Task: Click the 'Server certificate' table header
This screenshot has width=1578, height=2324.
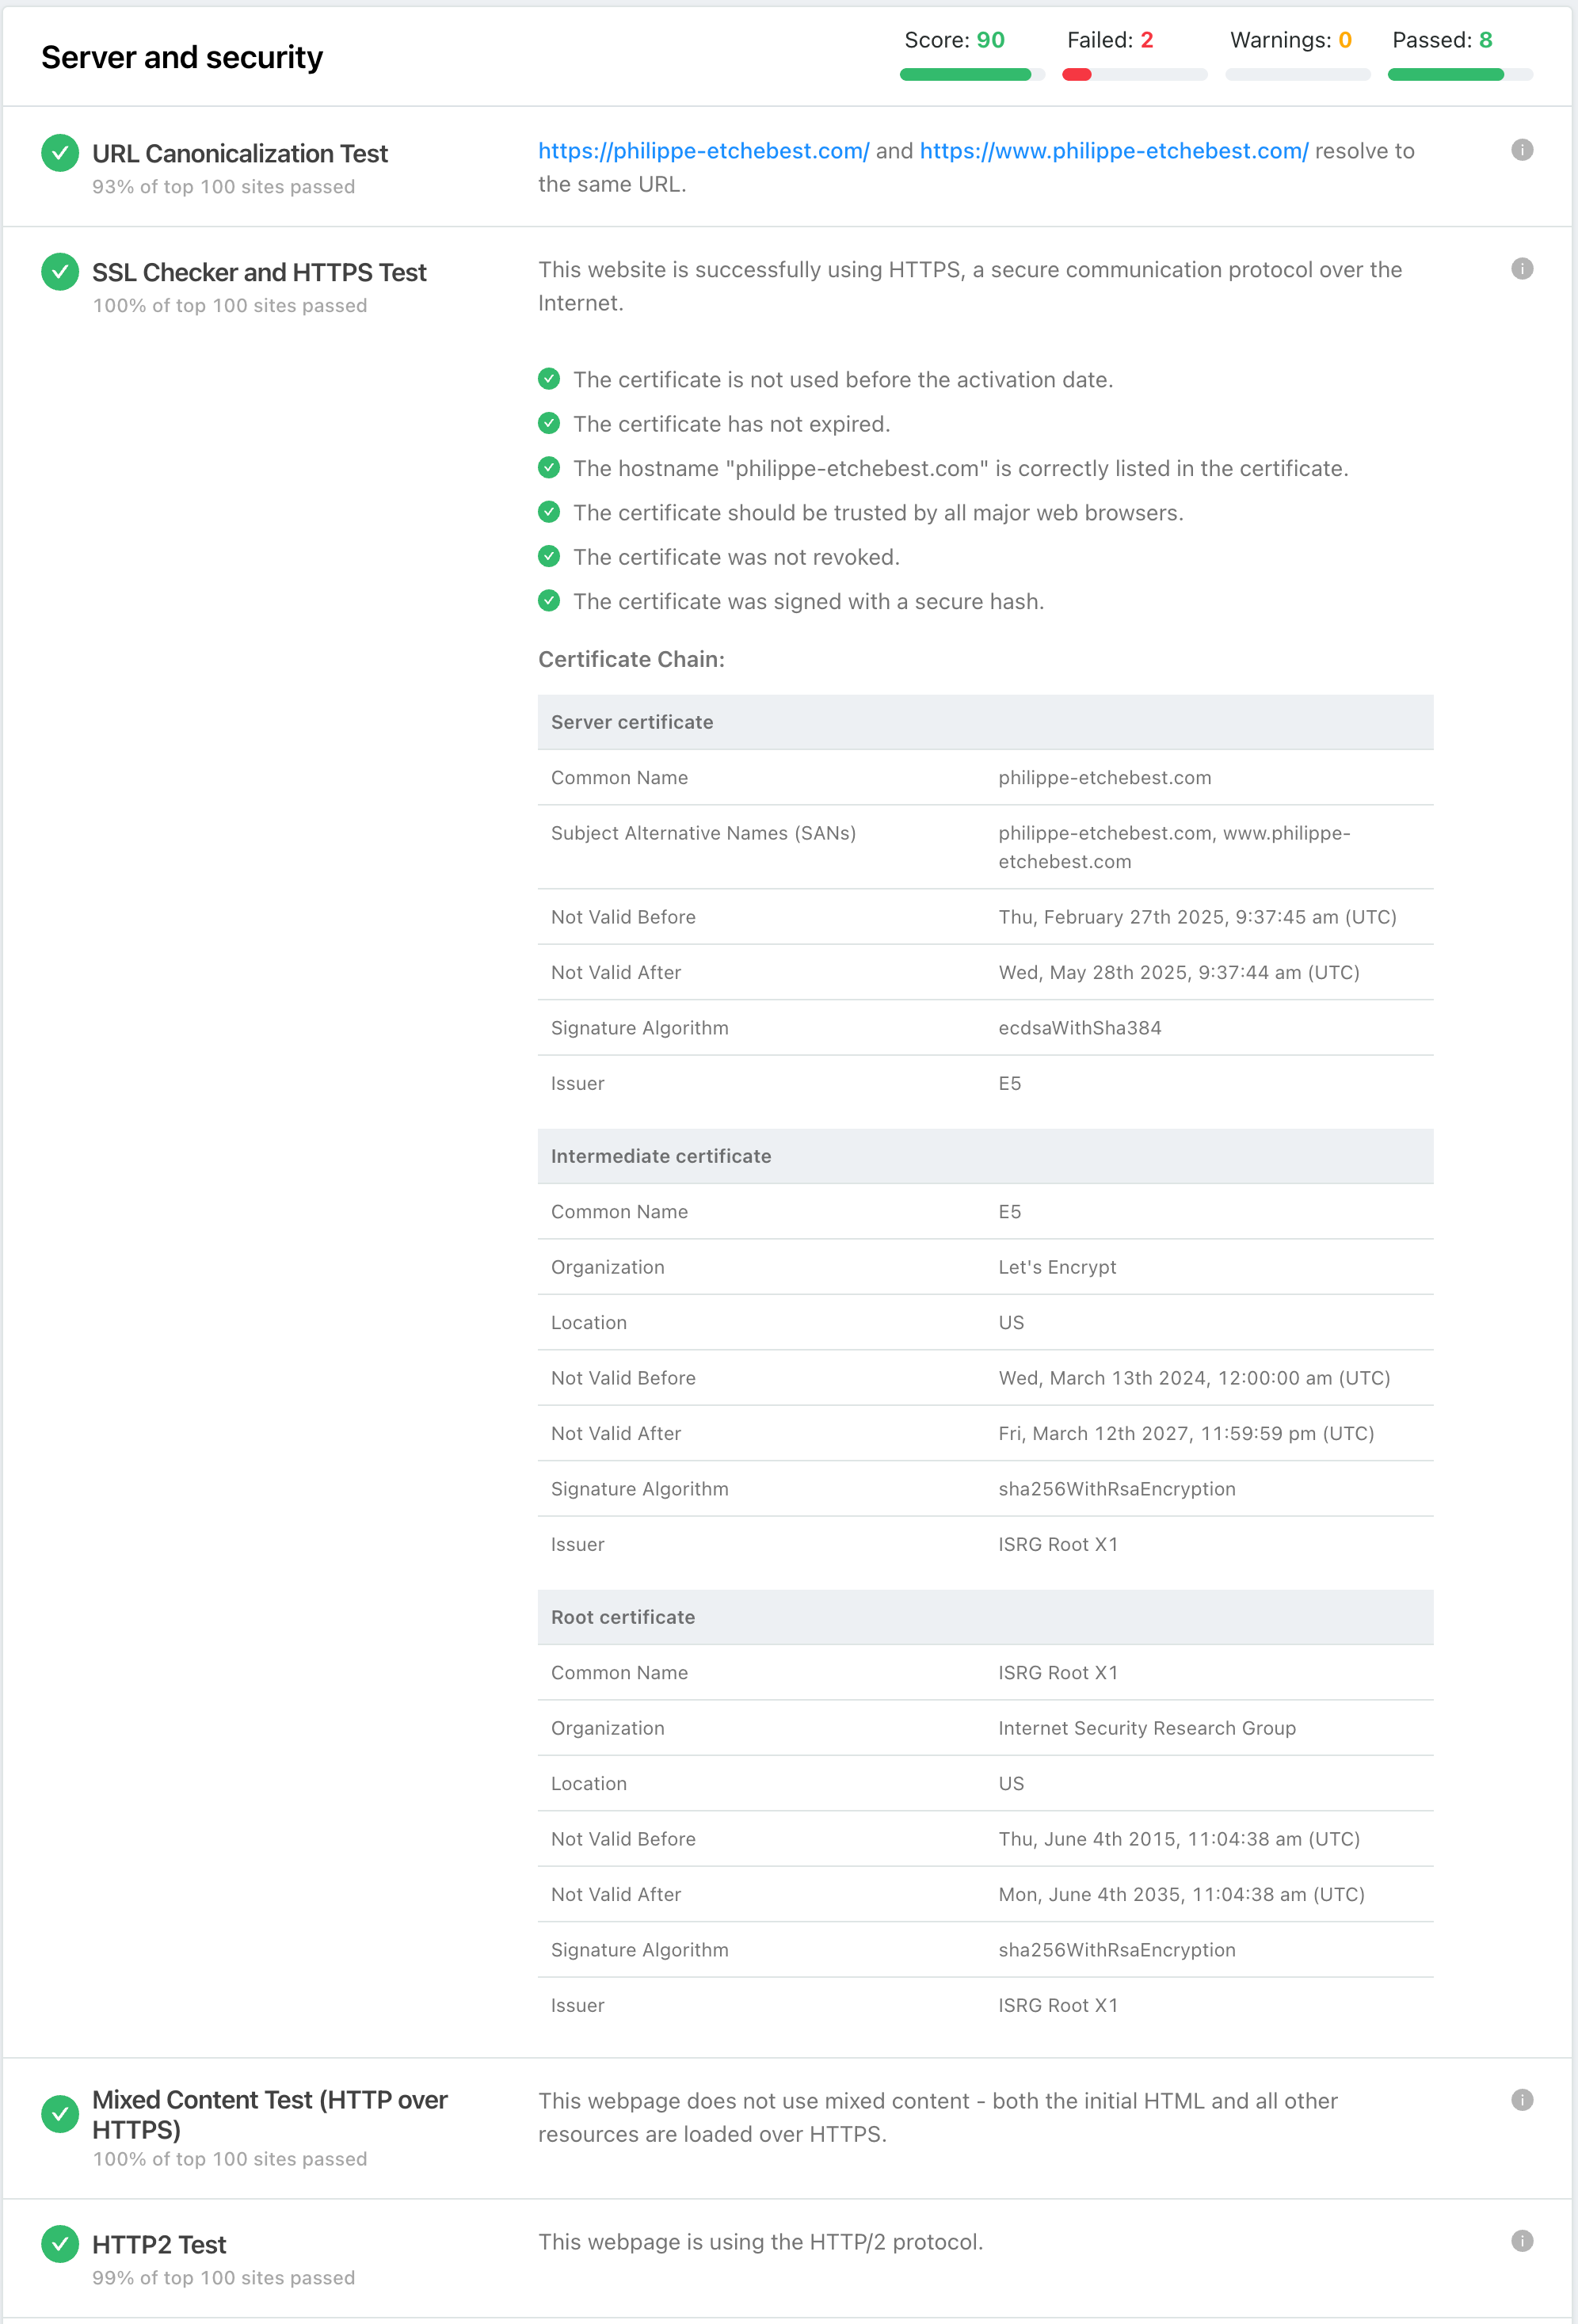Action: (x=985, y=722)
